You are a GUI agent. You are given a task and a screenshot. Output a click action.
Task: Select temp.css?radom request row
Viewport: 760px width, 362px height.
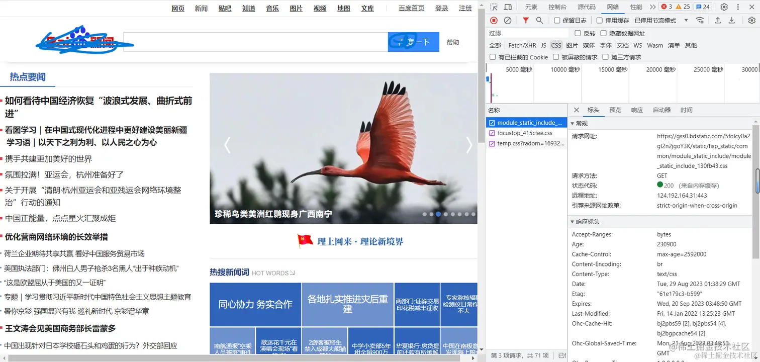click(x=527, y=143)
